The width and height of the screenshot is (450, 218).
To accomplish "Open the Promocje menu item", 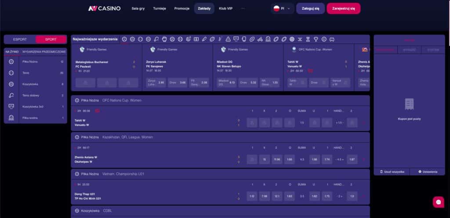I will pos(181,9).
